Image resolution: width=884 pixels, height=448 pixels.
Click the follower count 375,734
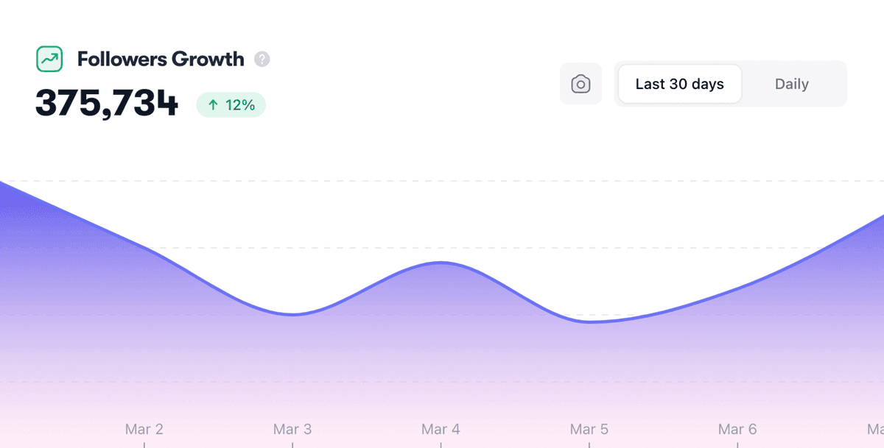point(107,104)
